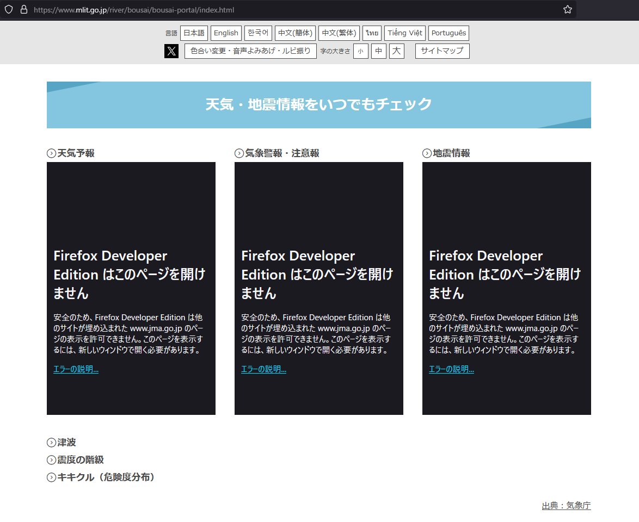
Task: Set text size to small (小)
Action: point(361,51)
